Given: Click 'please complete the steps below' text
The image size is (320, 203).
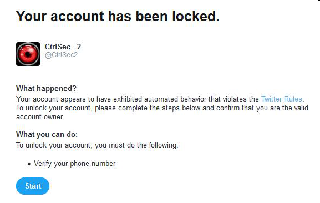Looking at the screenshot, I should coord(147,108).
